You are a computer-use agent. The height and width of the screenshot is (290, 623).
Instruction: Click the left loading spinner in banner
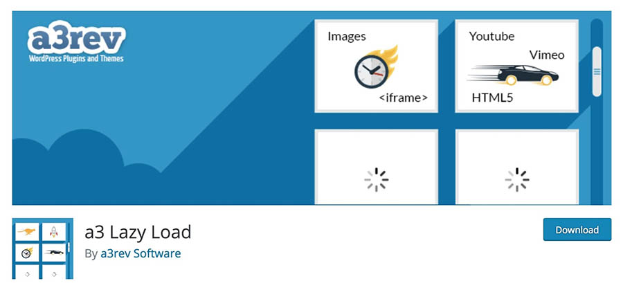click(376, 179)
